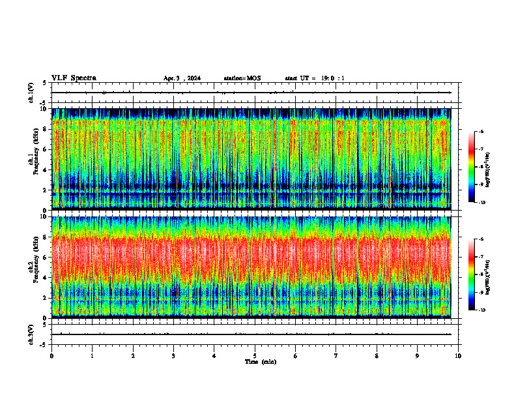Click the ch.1 voltage waveform trace
516x399 pixels.
pos(251,93)
